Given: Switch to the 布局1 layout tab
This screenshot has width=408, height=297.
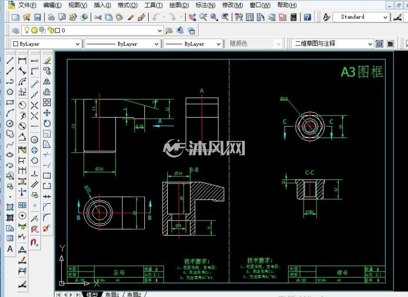Looking at the screenshot, I should tap(112, 295).
